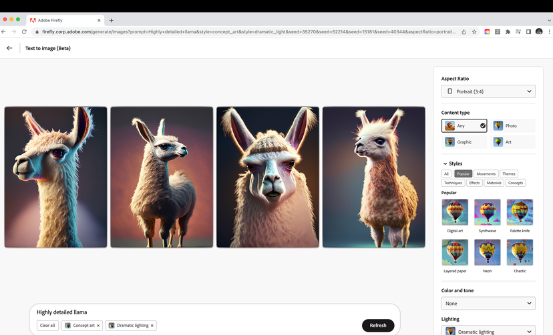Image resolution: width=553 pixels, height=335 pixels.
Task: Open the full-body llama on red background
Action: tap(162, 178)
